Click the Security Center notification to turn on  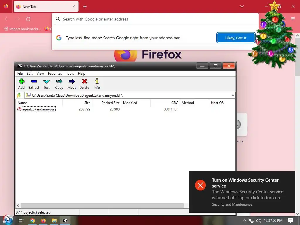click(x=242, y=192)
